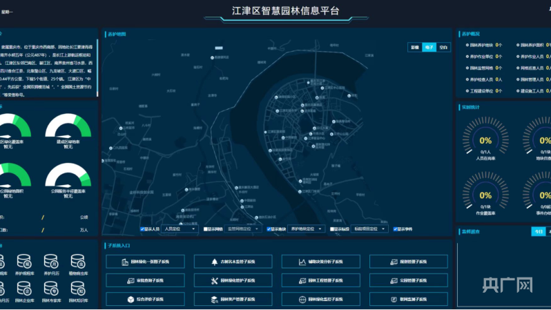Screen dimensions: 551x310
Task: Check the 显示标段 checkbox
Action: [332, 229]
